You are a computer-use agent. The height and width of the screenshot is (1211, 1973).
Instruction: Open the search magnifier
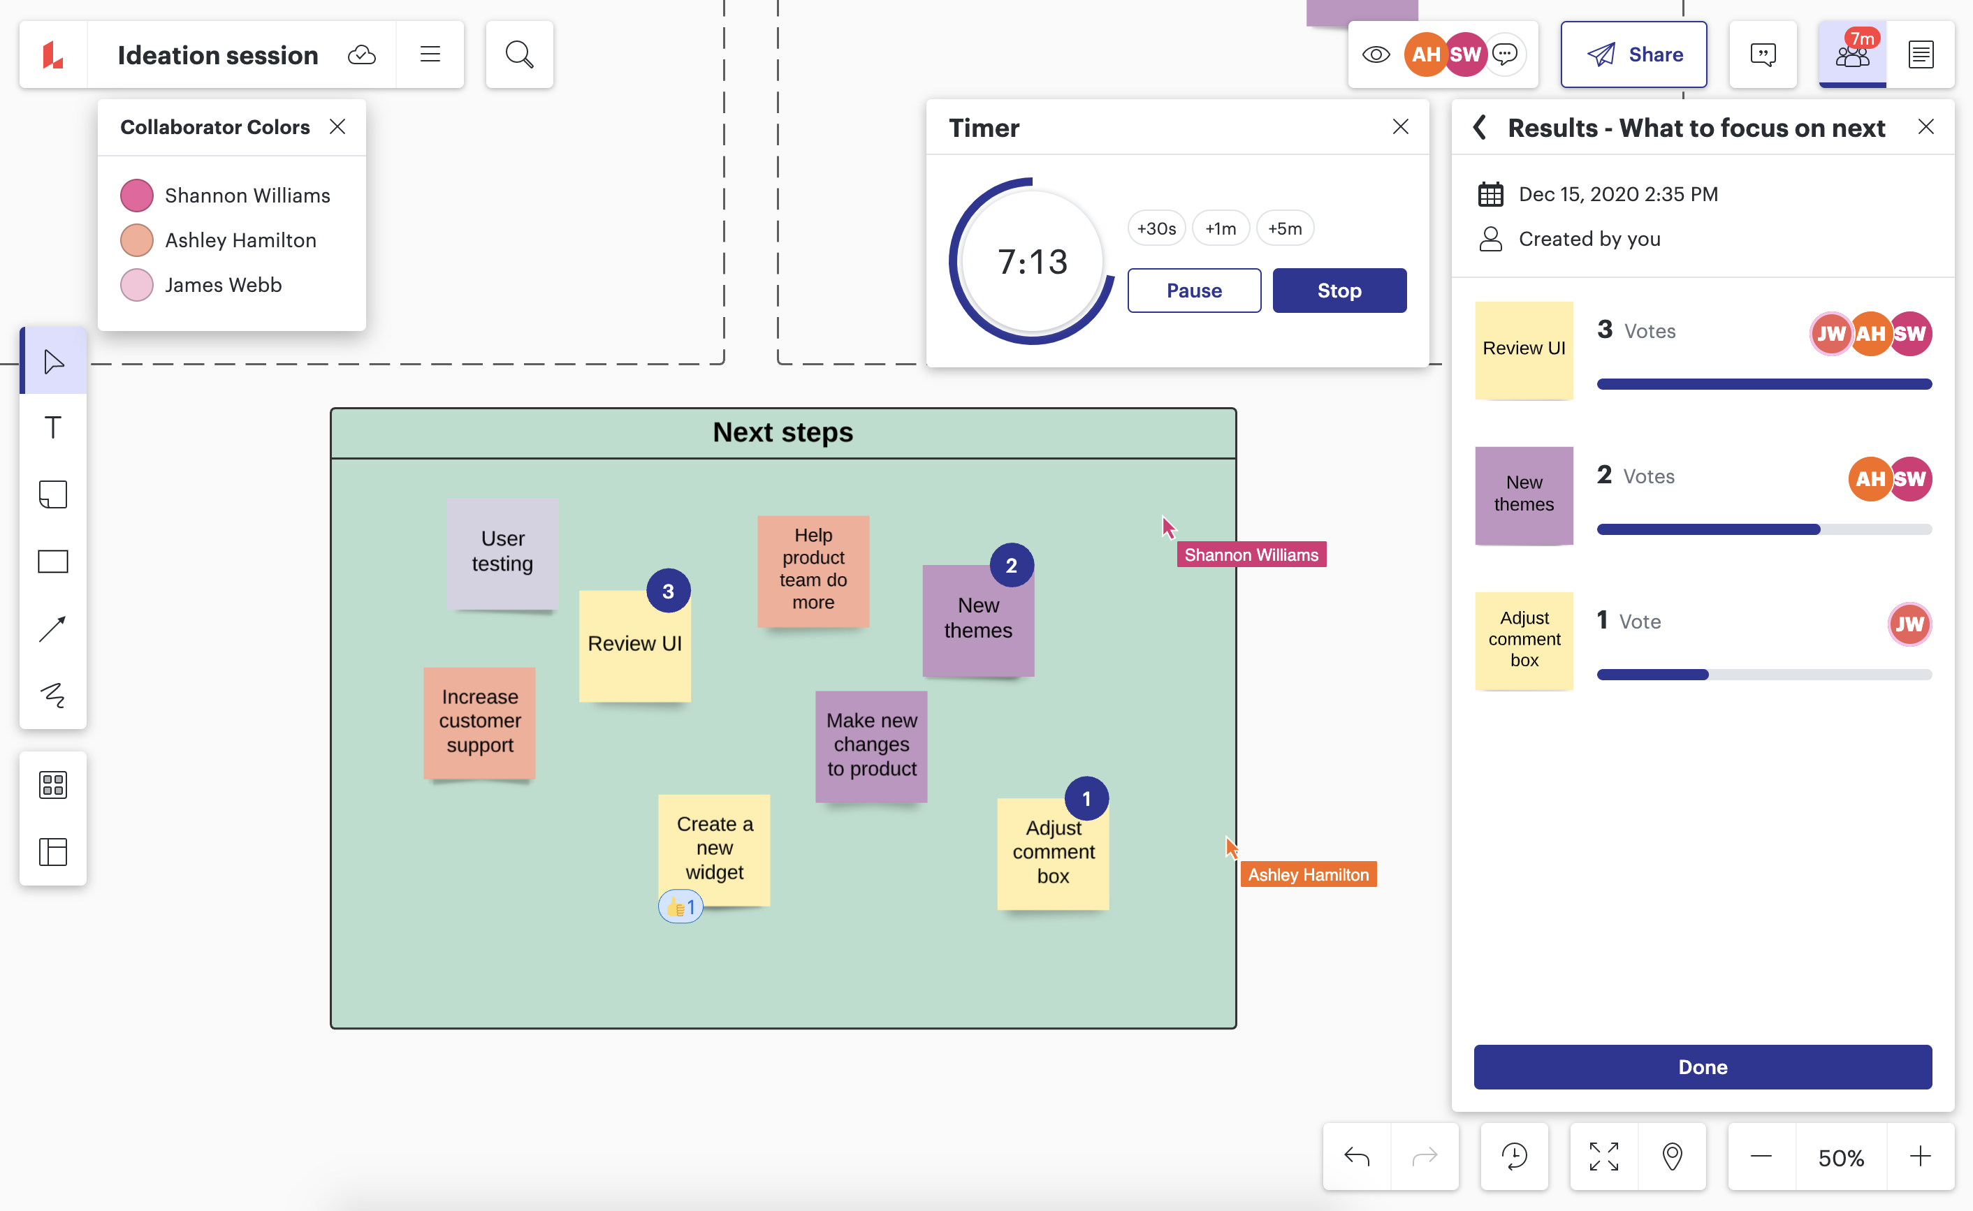click(519, 54)
